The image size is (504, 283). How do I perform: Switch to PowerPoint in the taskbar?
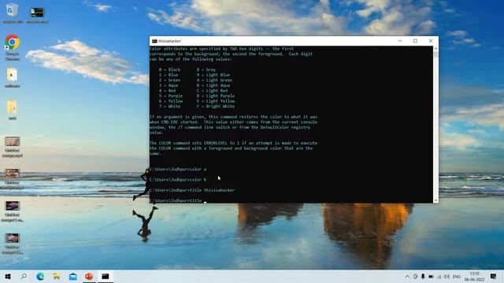point(89,276)
